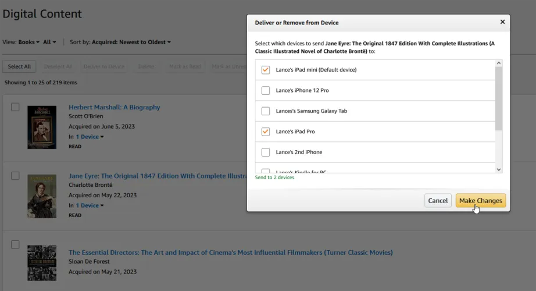Open the View Books dropdown

29,42
